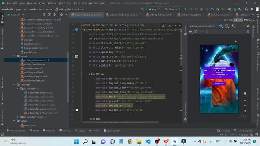Click the image gutter icon beside android:background
The height and width of the screenshot is (146, 260).
point(77,56)
